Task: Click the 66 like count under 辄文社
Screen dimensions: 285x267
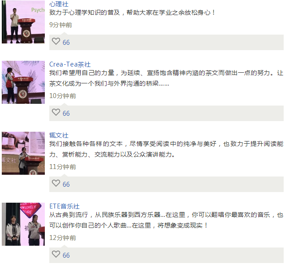Action: (66, 185)
